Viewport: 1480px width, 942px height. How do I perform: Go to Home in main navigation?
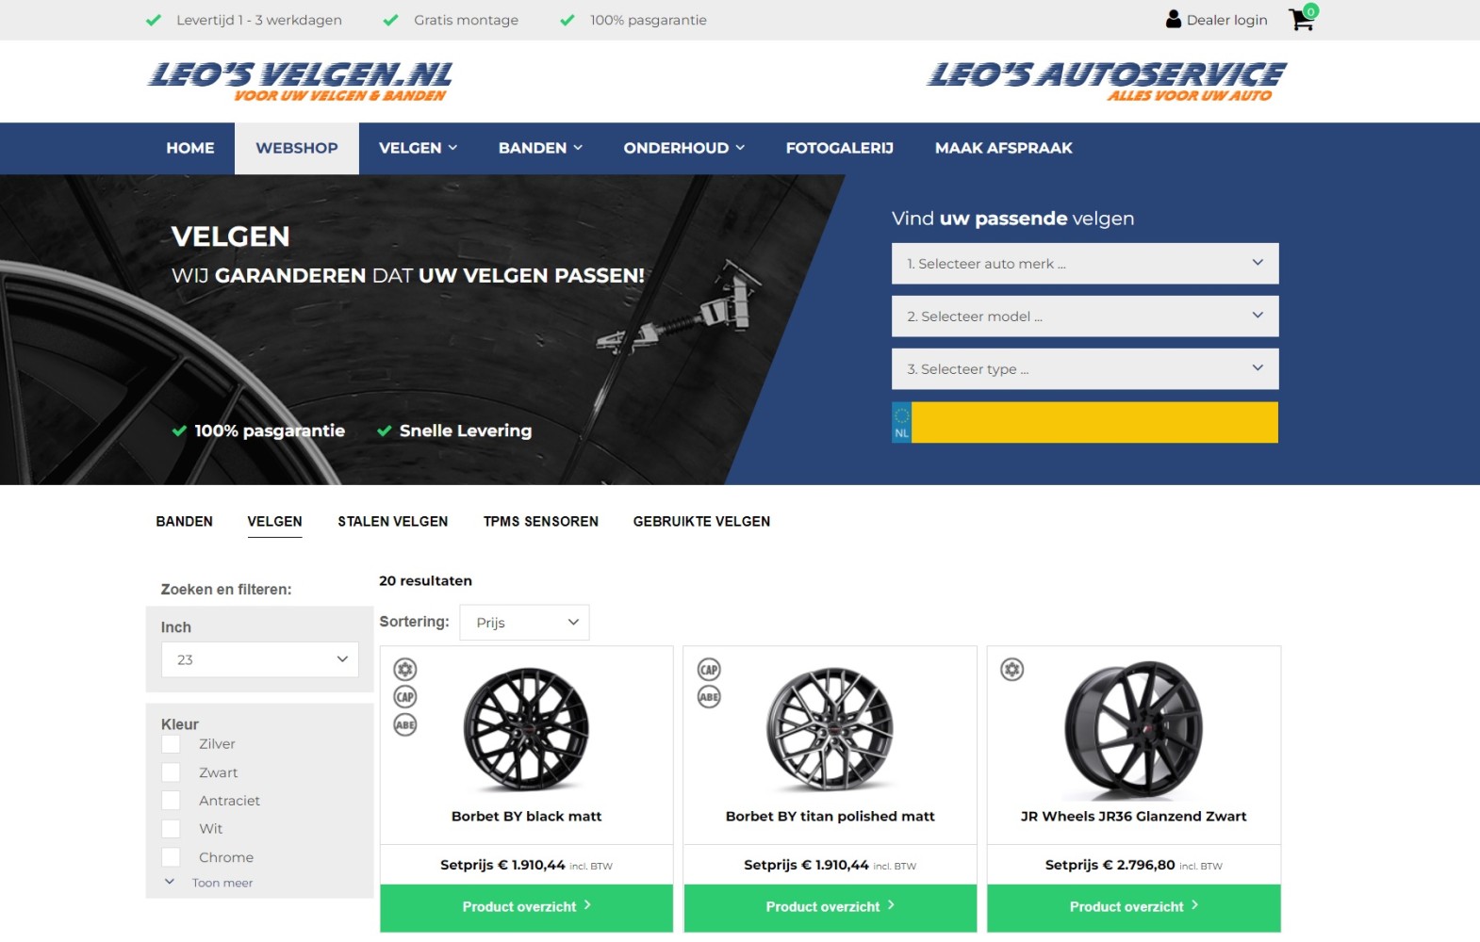(x=190, y=148)
